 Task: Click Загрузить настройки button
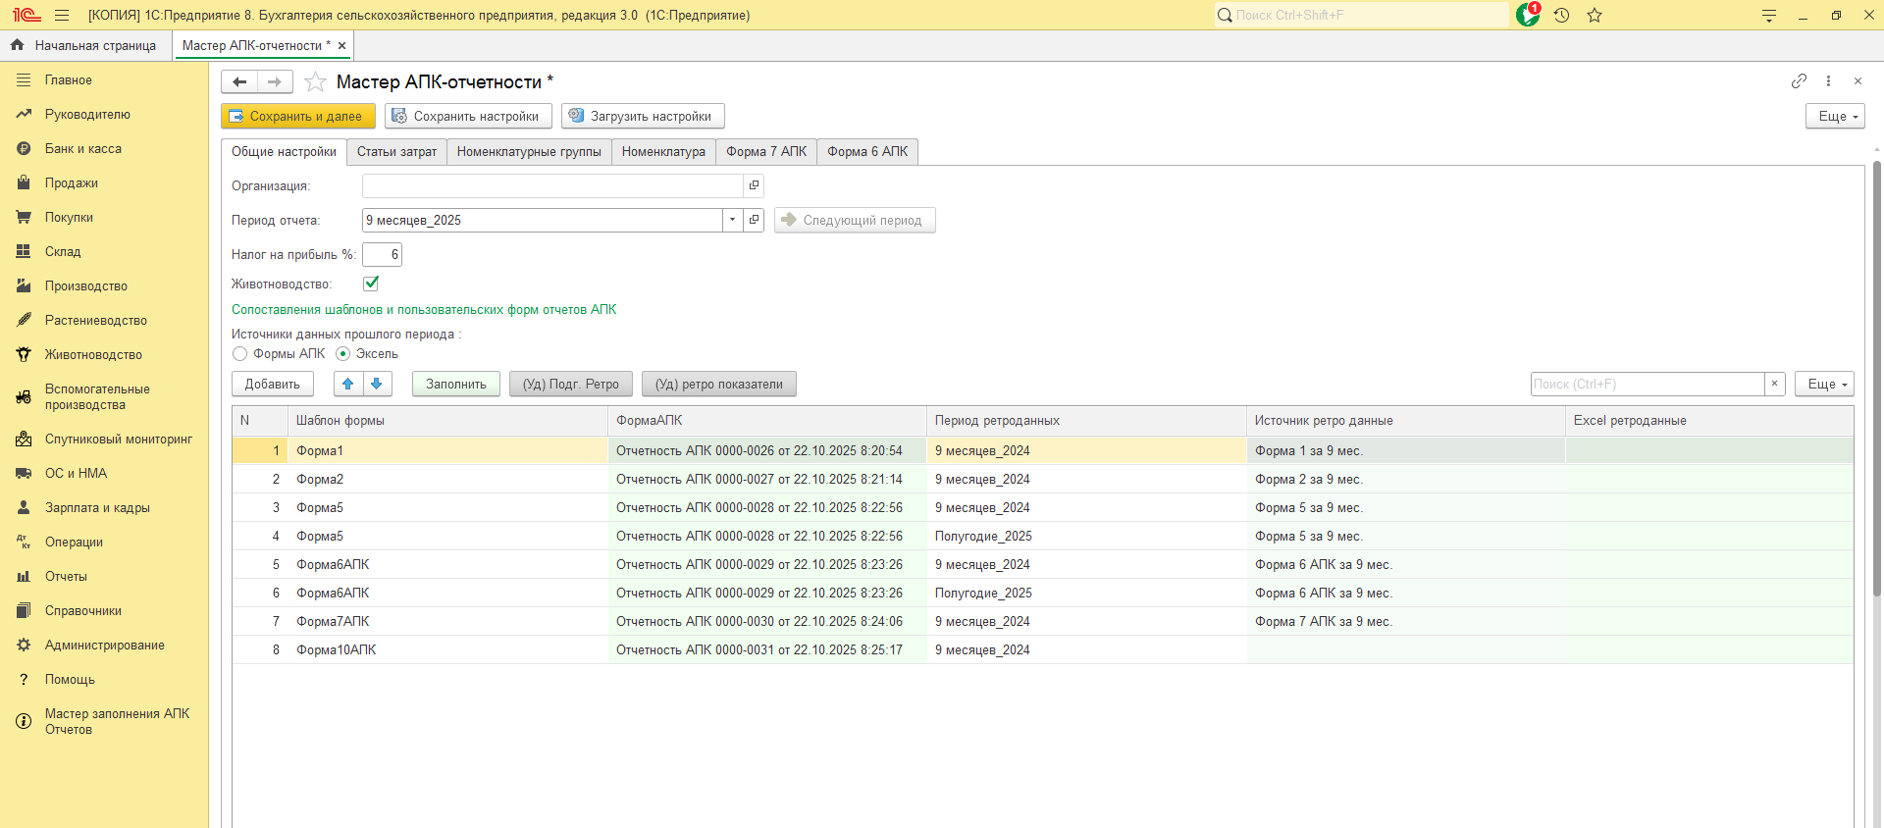pos(643,117)
